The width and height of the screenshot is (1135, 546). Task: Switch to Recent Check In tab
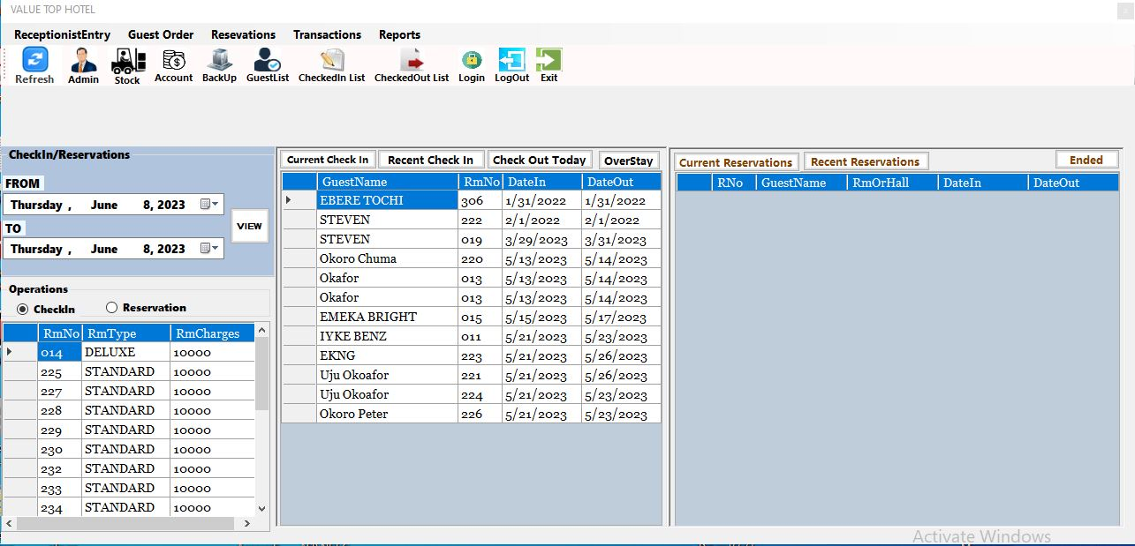click(430, 160)
